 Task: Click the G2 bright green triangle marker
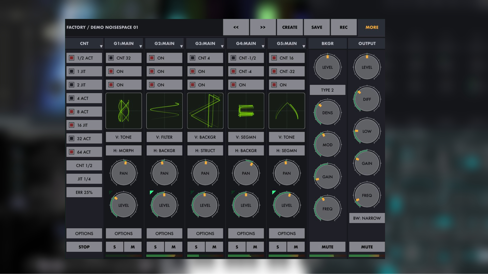(x=151, y=192)
